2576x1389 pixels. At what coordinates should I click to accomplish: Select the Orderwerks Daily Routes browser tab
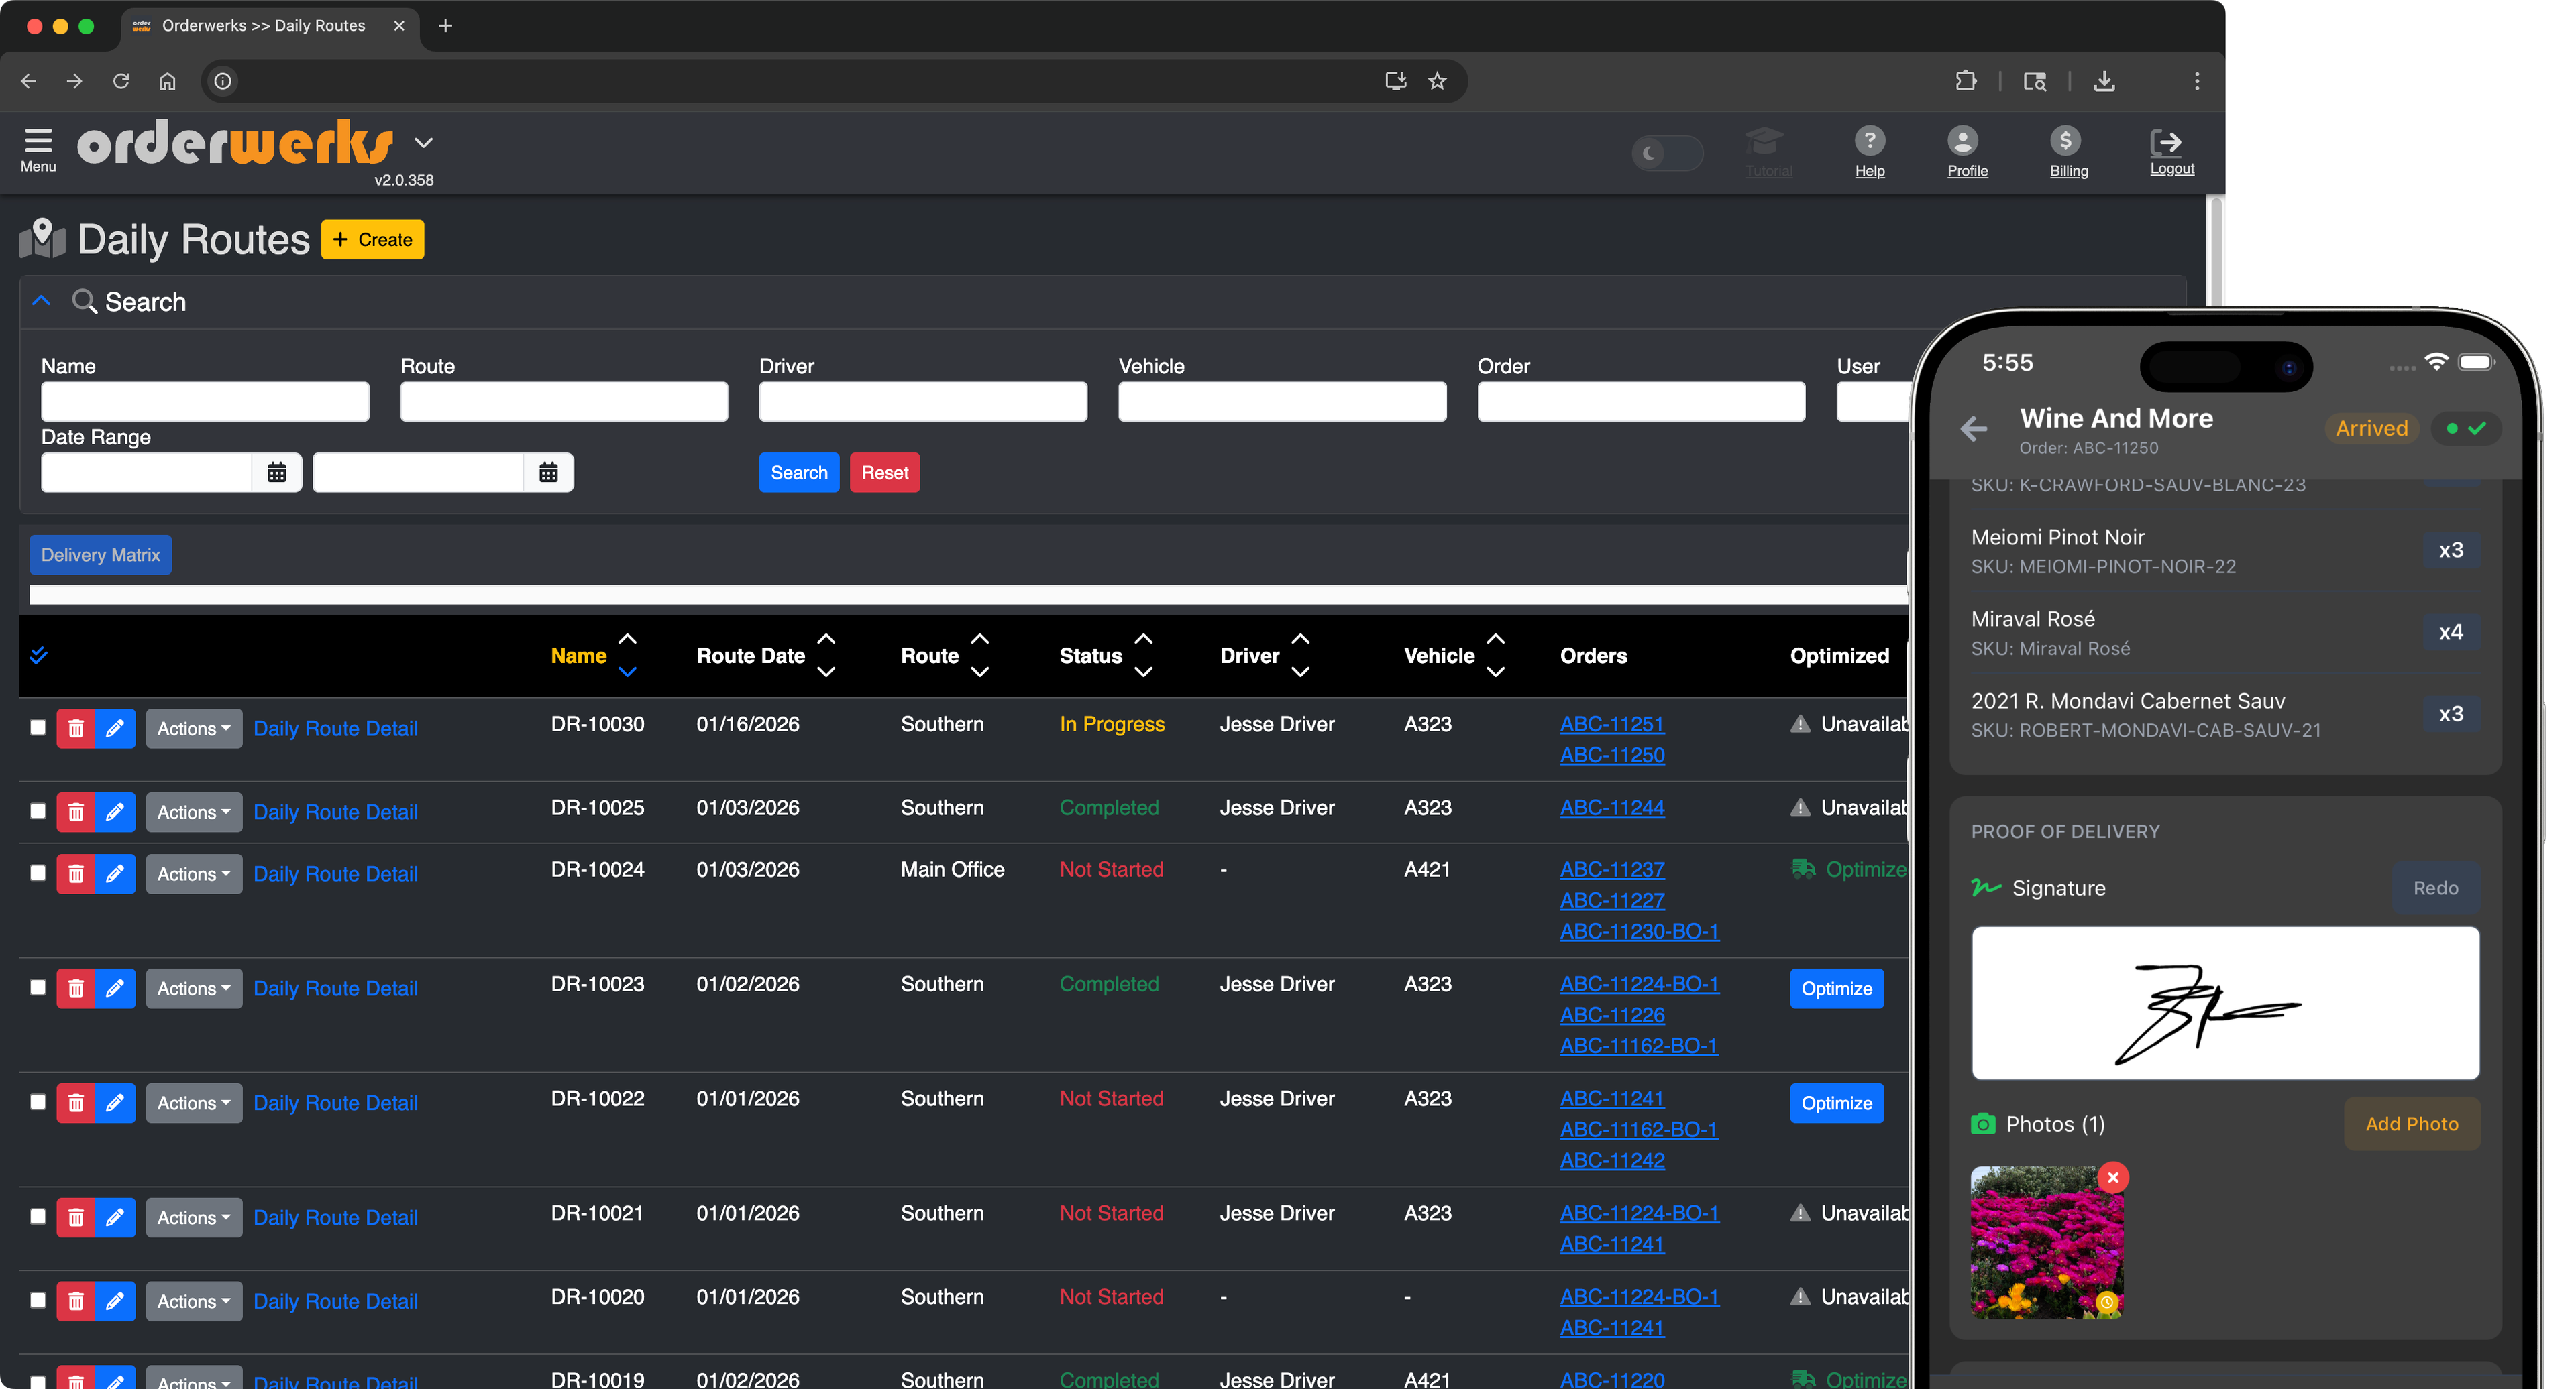[x=263, y=26]
